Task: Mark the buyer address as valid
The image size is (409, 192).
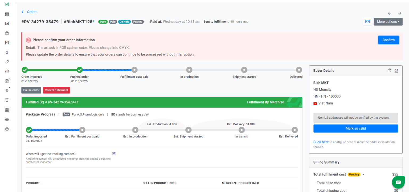Action: [x=355, y=128]
